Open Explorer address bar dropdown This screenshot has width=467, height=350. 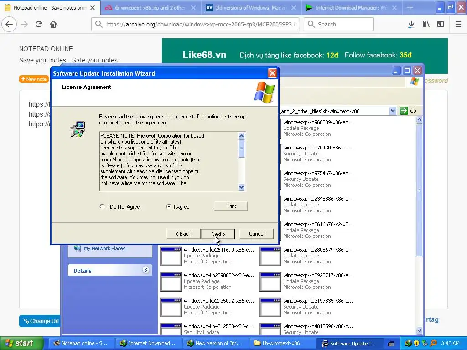point(393,111)
